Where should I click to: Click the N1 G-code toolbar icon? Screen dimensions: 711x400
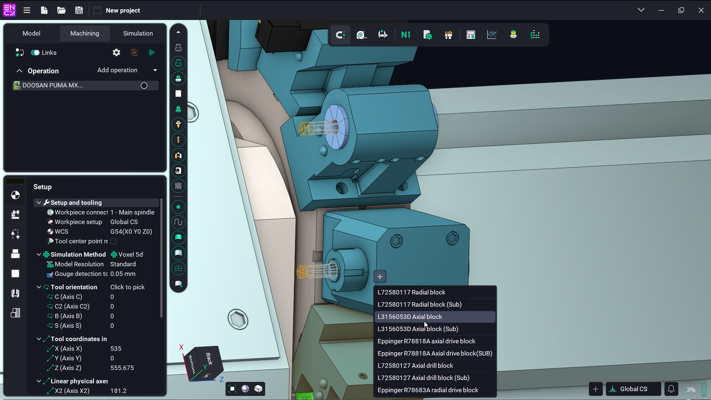tap(405, 35)
